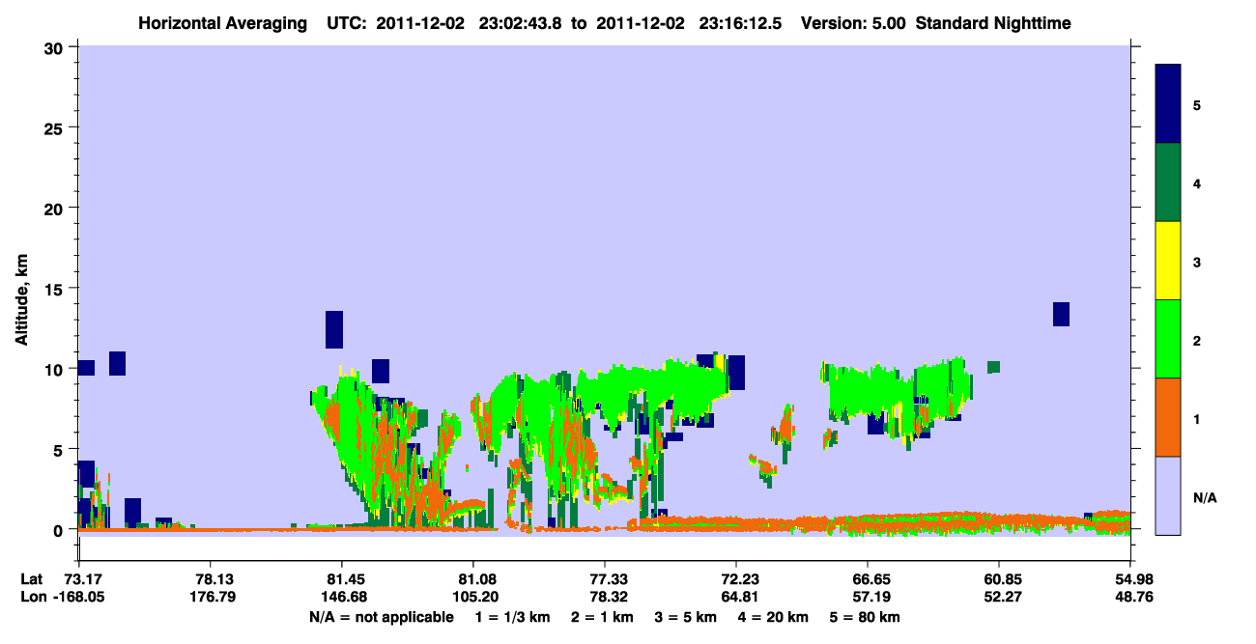Screen dimensions: 1256x644
Task: Click the altitude tick label 30
Action: [56, 47]
